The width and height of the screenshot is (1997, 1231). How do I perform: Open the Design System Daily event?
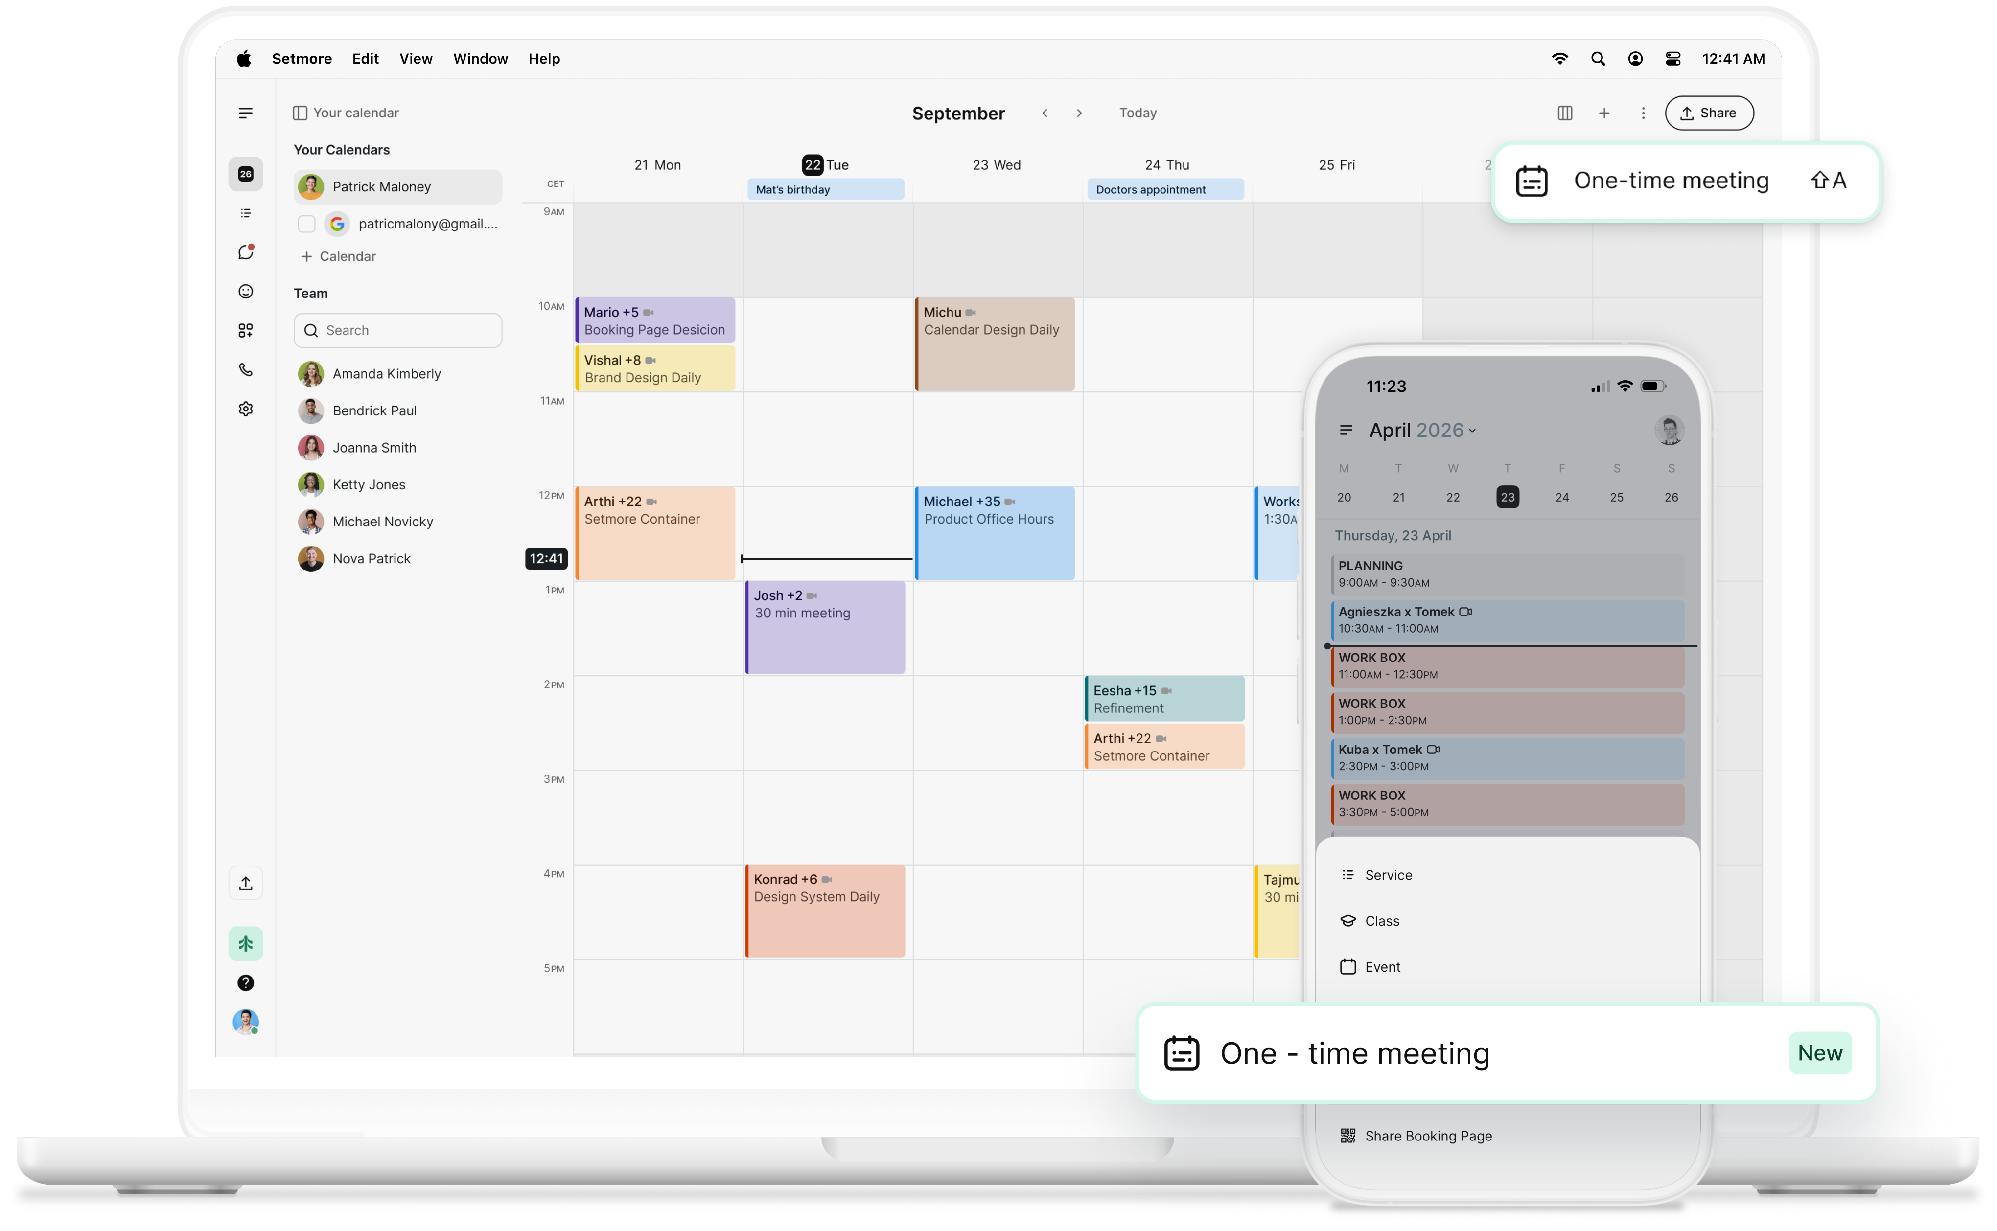coord(825,911)
